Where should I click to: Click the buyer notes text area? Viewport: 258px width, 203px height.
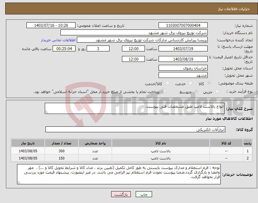coord(119,174)
